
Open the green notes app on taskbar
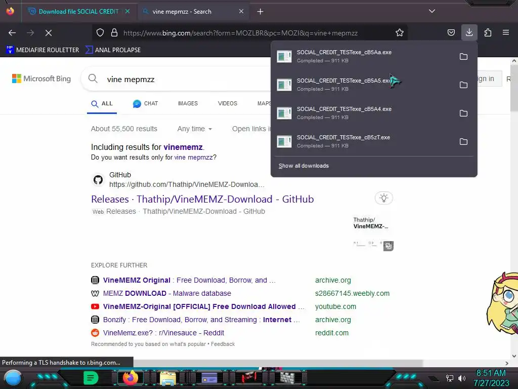click(x=91, y=378)
